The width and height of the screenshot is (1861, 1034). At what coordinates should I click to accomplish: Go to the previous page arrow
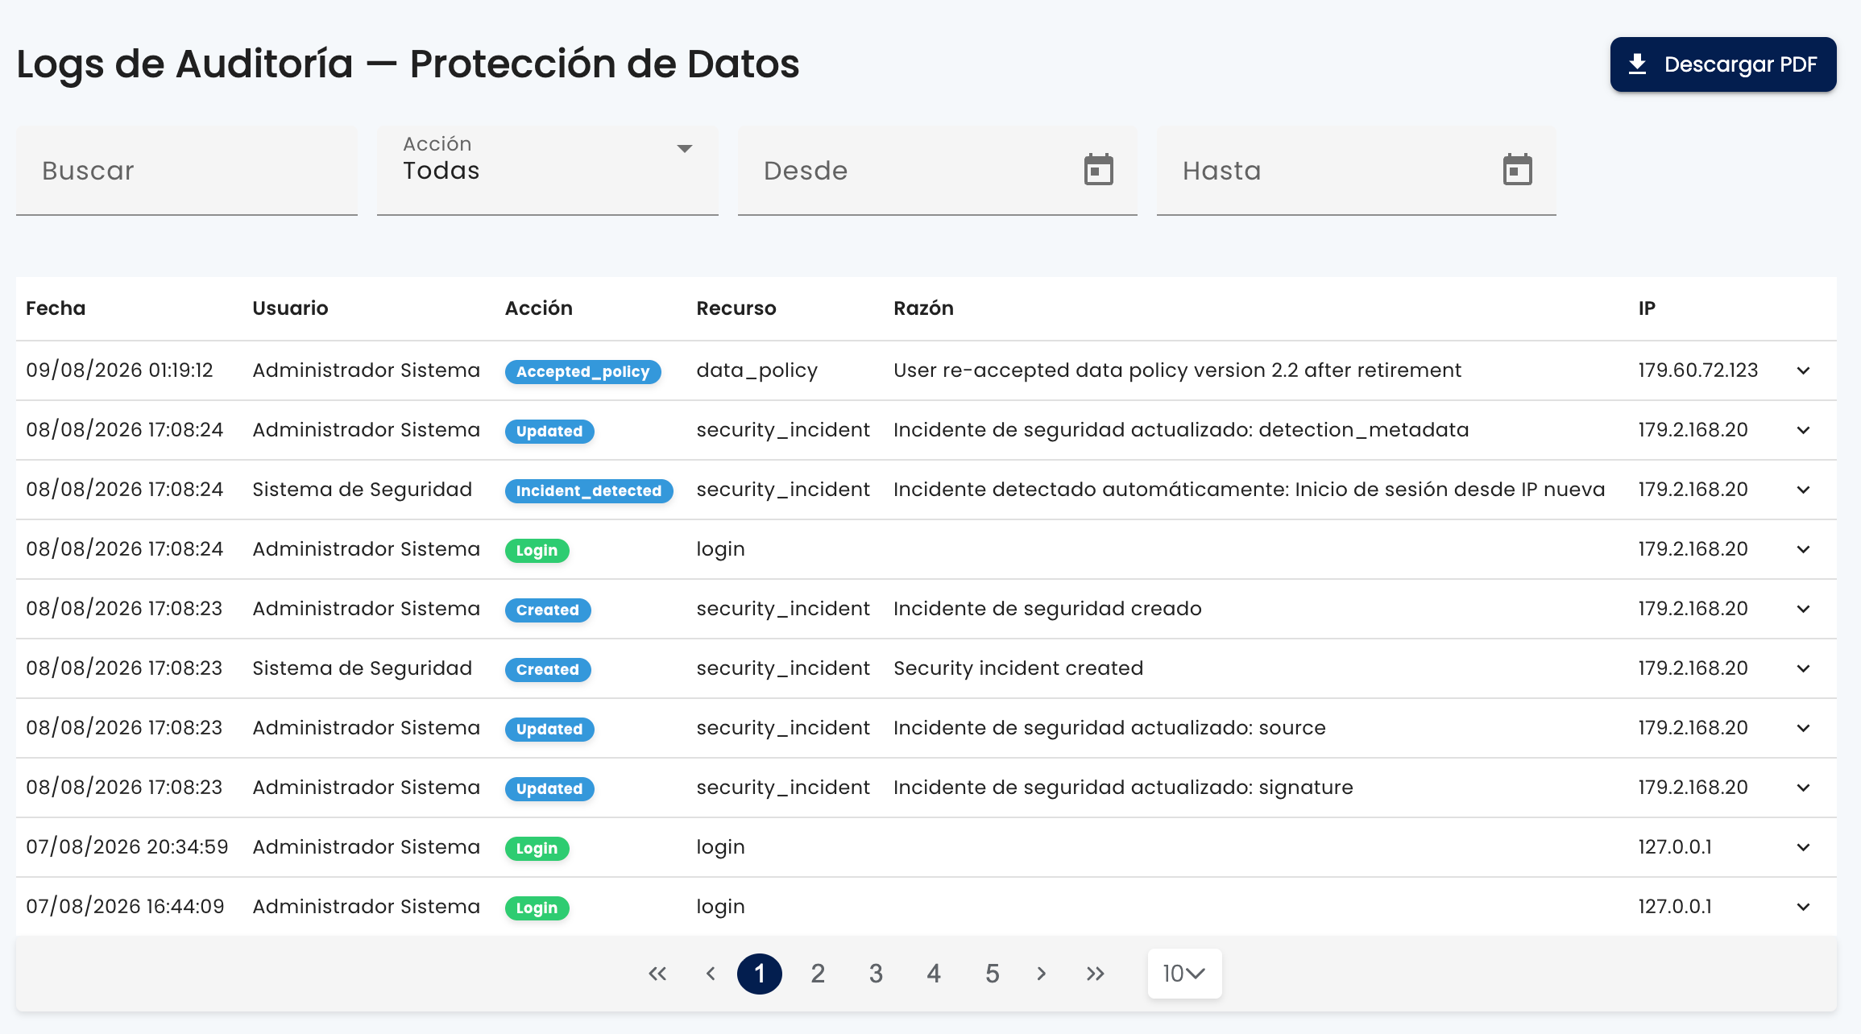coord(711,974)
